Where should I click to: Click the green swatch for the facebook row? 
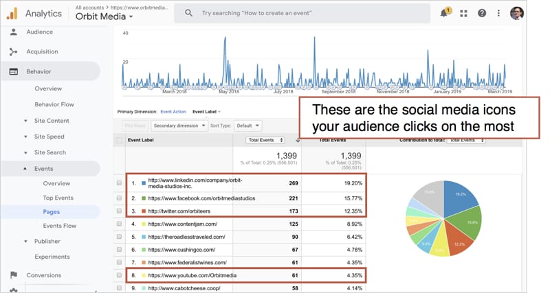tap(144, 198)
